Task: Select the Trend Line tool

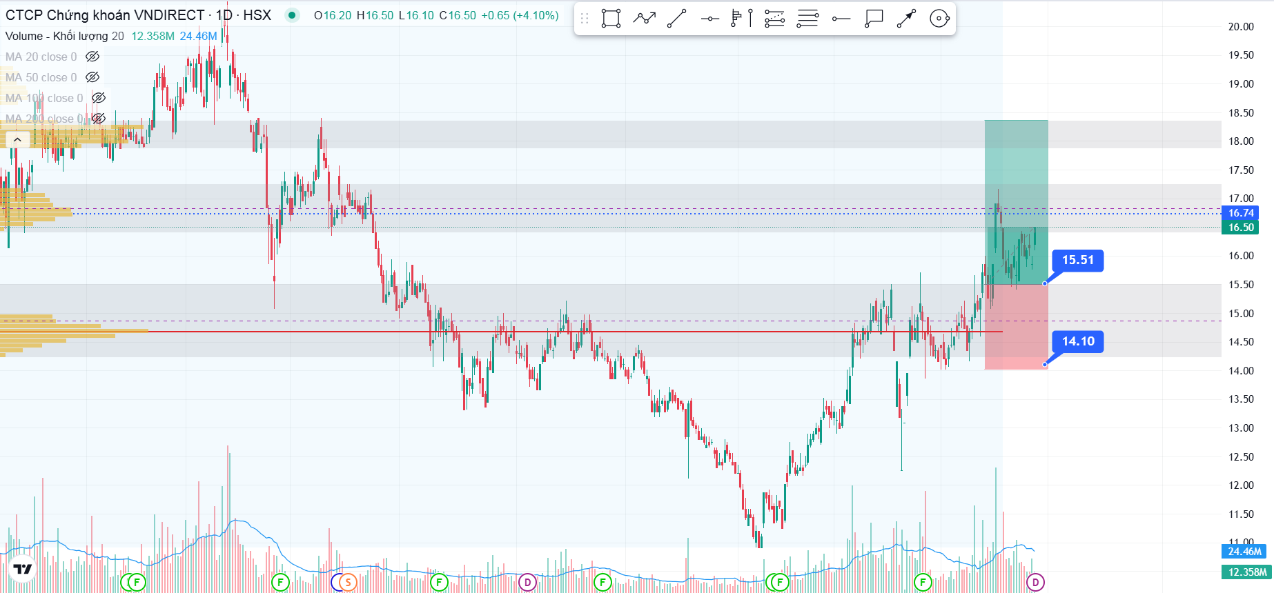Action: tap(677, 19)
